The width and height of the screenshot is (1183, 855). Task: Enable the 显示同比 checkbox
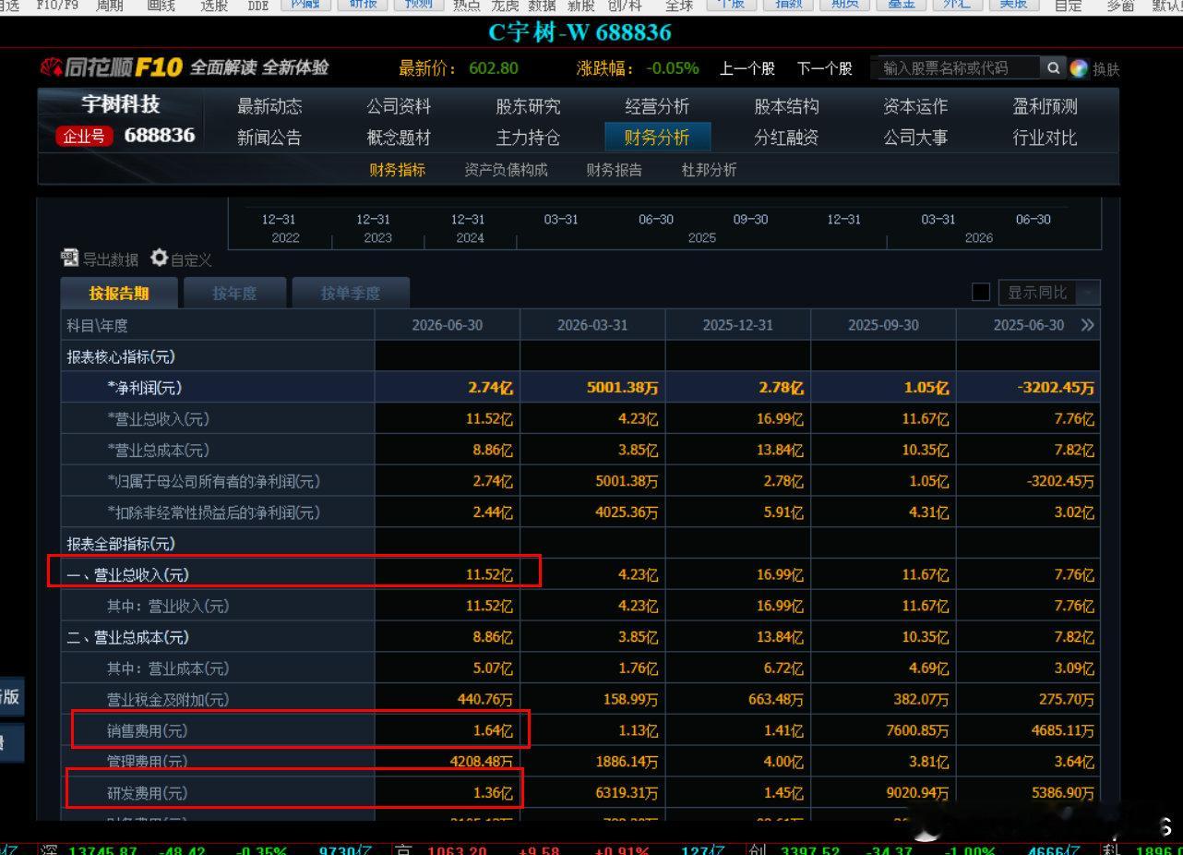pyautogui.click(x=981, y=293)
